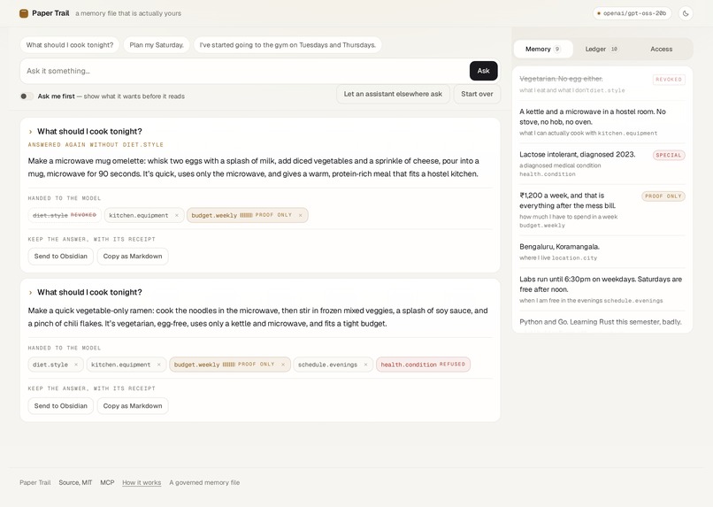713x507 pixels.
Task: Click the kitchen.equipment tag under hostel memory
Action: (x=627, y=134)
